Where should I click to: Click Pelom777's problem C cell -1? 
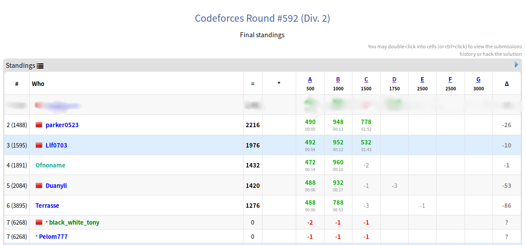point(366,237)
